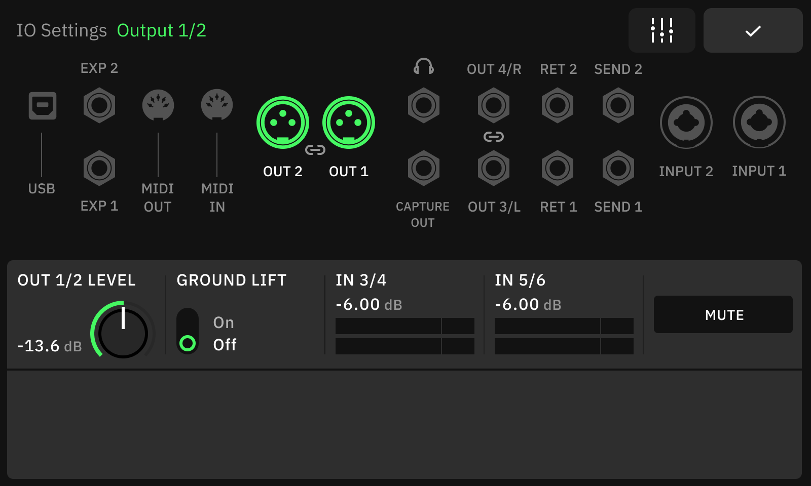Click the OUT 2 XLR jack
Screen dimensions: 811x486
pyautogui.click(x=282, y=121)
